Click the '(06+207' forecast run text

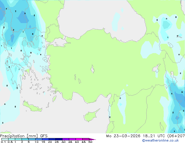coord(176,136)
